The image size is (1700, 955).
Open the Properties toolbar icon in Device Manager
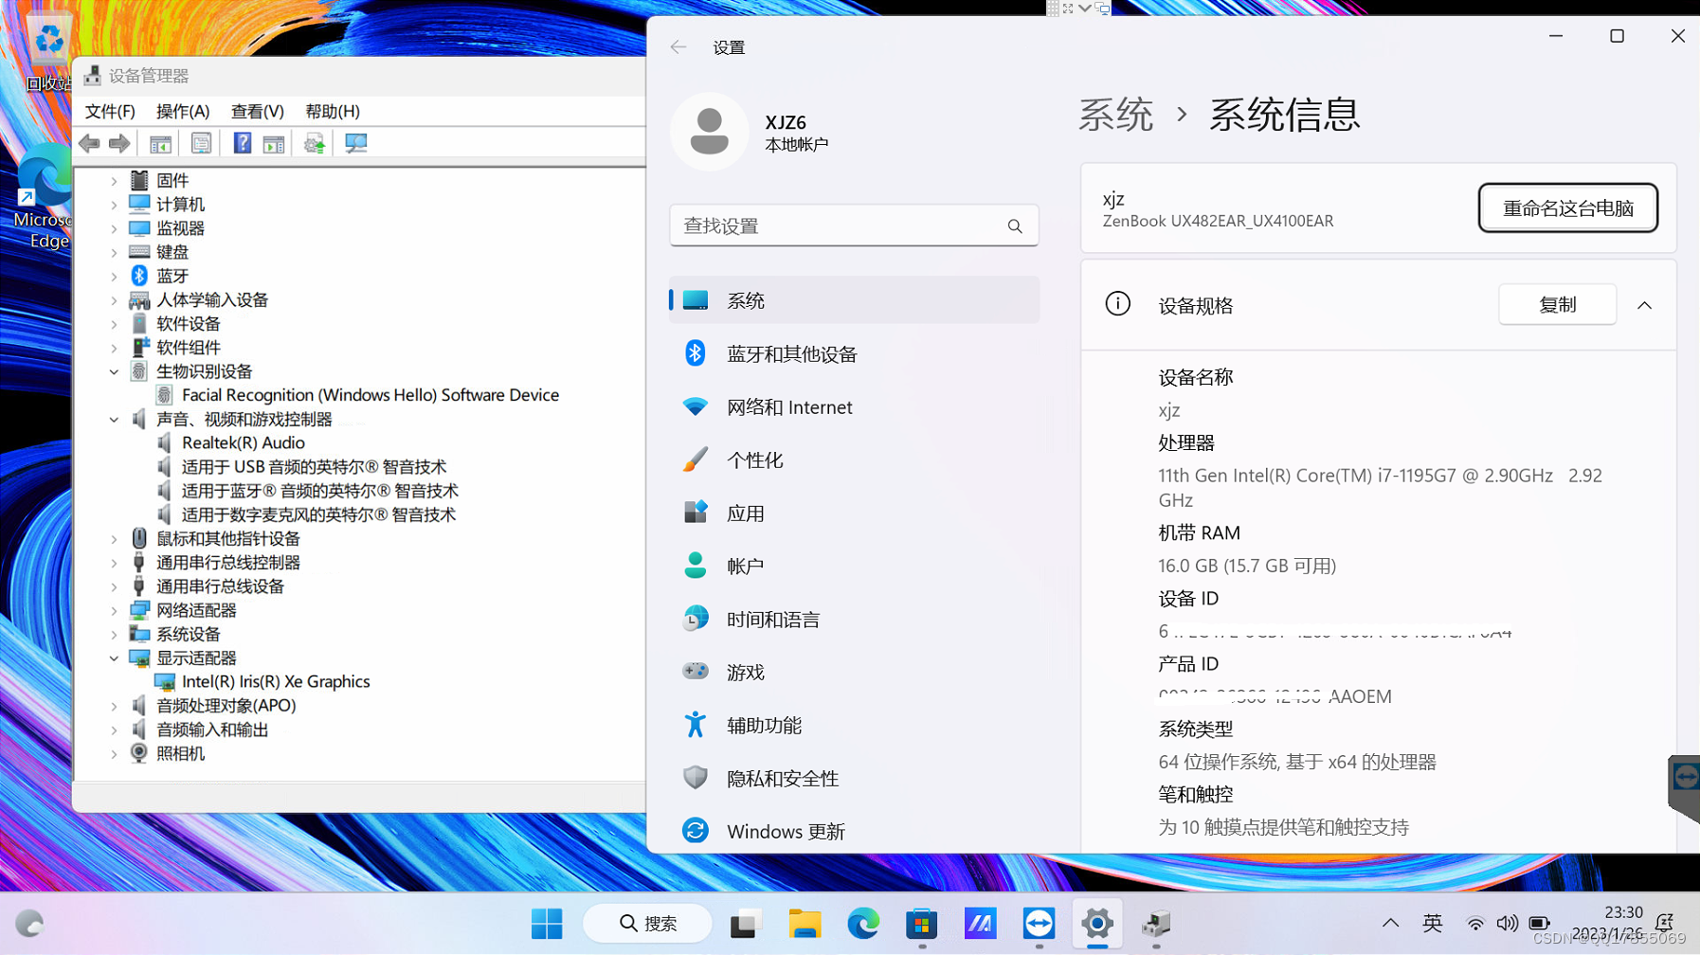201,143
